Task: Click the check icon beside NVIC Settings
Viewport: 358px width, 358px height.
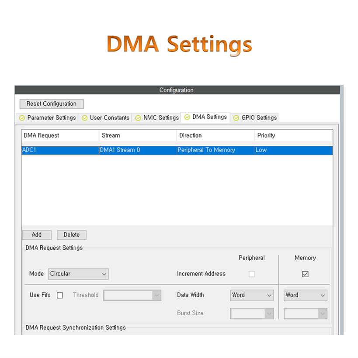Action: pyautogui.click(x=138, y=118)
